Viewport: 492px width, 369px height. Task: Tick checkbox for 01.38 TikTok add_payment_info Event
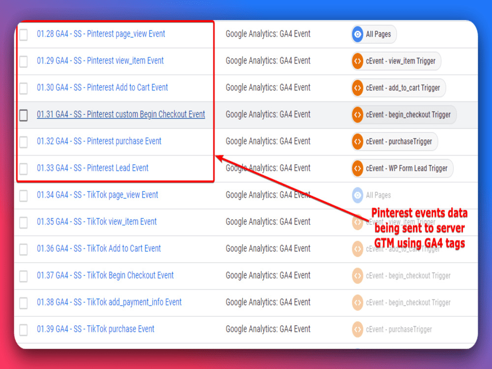click(24, 303)
